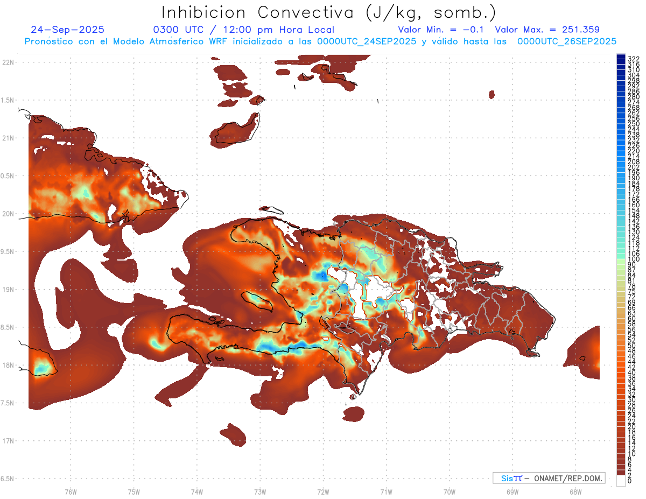Click the '7.5N' latitude label

coord(8,403)
